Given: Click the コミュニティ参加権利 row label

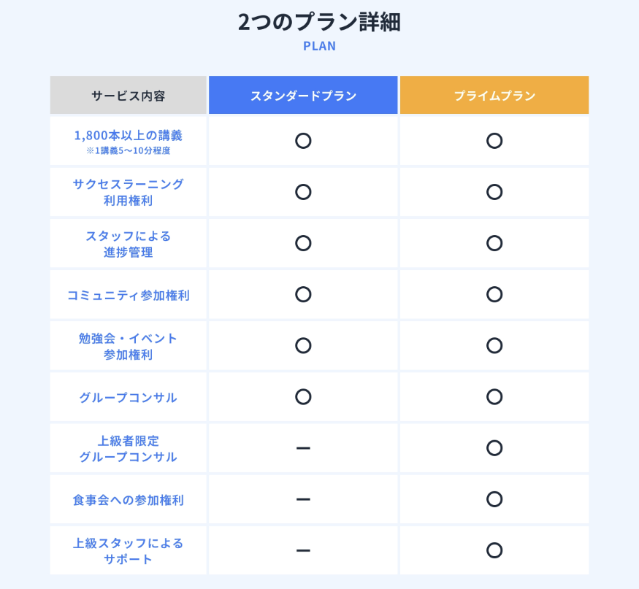Looking at the screenshot, I should coord(129,295).
